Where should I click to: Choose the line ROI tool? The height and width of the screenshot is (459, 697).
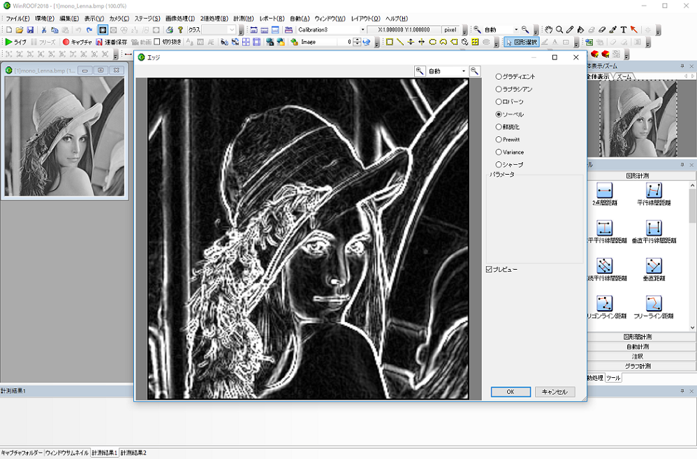(x=400, y=42)
